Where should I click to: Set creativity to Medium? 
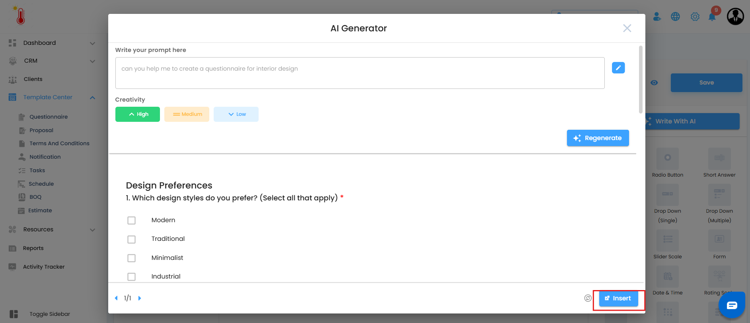point(187,114)
